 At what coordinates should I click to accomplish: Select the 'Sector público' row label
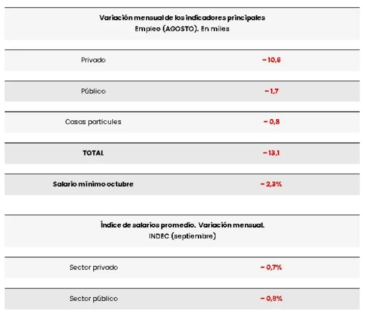pos(93,299)
